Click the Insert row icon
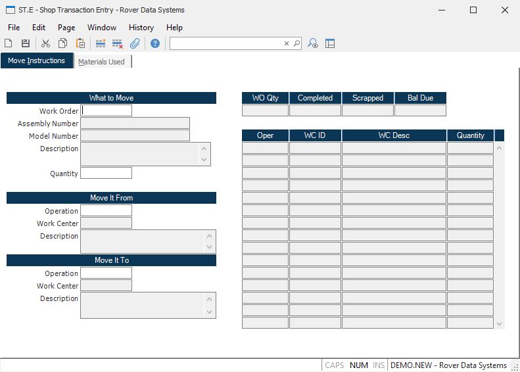 click(101, 43)
